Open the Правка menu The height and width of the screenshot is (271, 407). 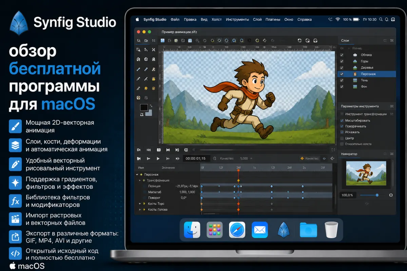pyautogui.click(x=190, y=19)
